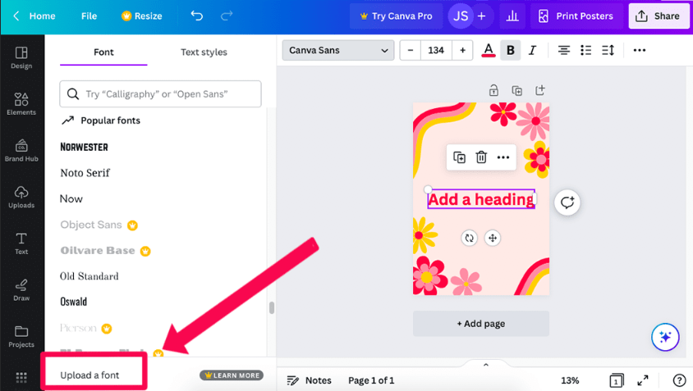Viewport: 693px width, 391px height.
Task: Open the File menu
Action: (89, 16)
